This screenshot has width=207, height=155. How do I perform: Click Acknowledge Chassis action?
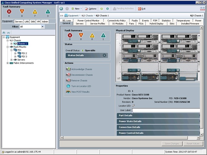click(79, 69)
